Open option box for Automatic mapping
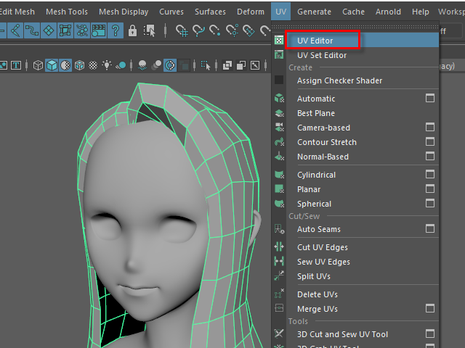 click(x=430, y=99)
